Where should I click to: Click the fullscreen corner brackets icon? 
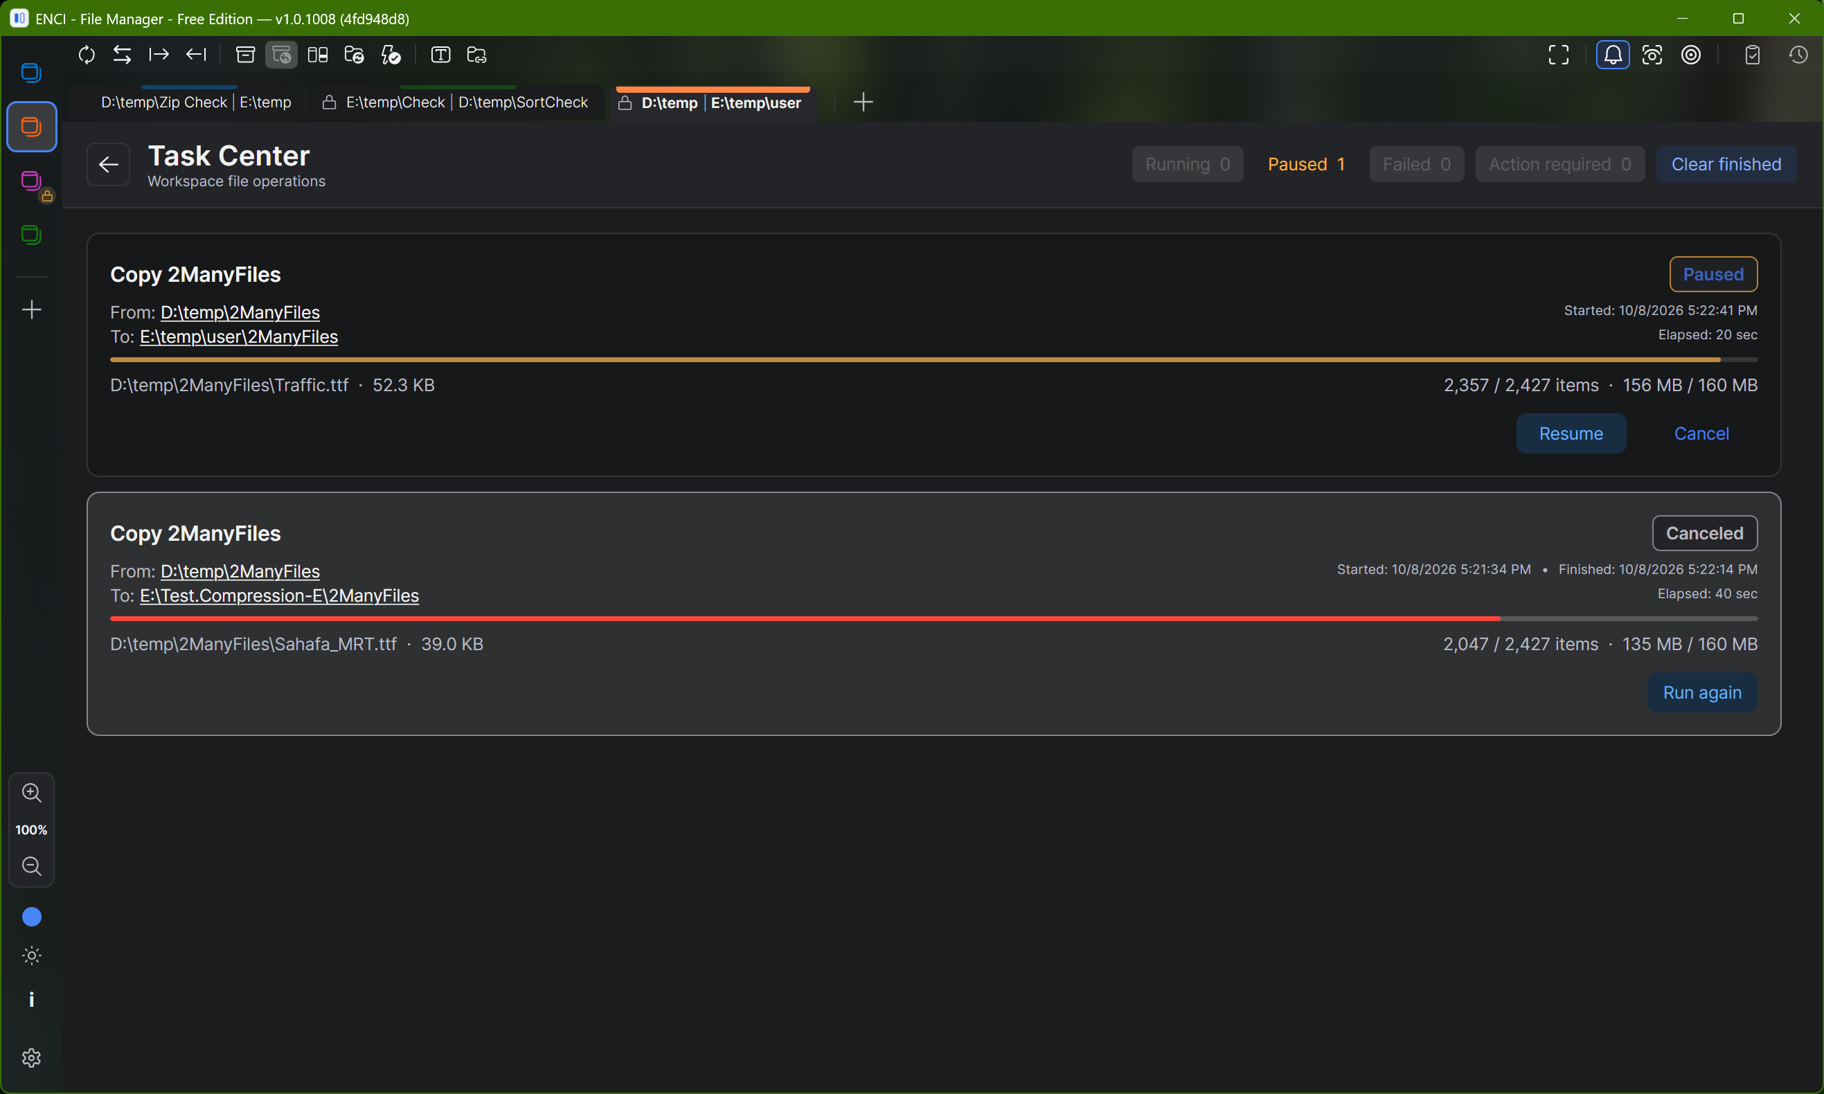pyautogui.click(x=1559, y=55)
